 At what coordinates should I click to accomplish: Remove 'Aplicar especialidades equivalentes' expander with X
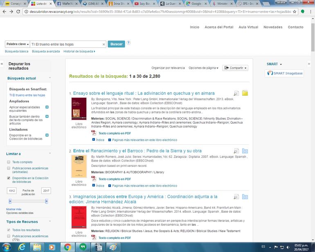click(x=47, y=107)
